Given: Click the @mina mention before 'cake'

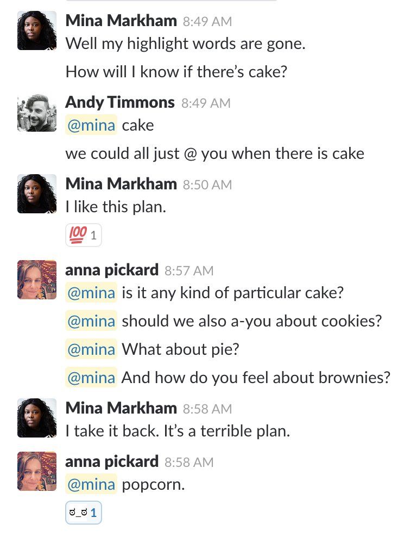Looking at the screenshot, I should tap(91, 125).
